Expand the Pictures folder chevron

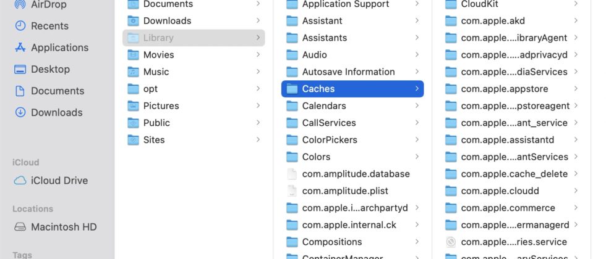click(x=258, y=106)
